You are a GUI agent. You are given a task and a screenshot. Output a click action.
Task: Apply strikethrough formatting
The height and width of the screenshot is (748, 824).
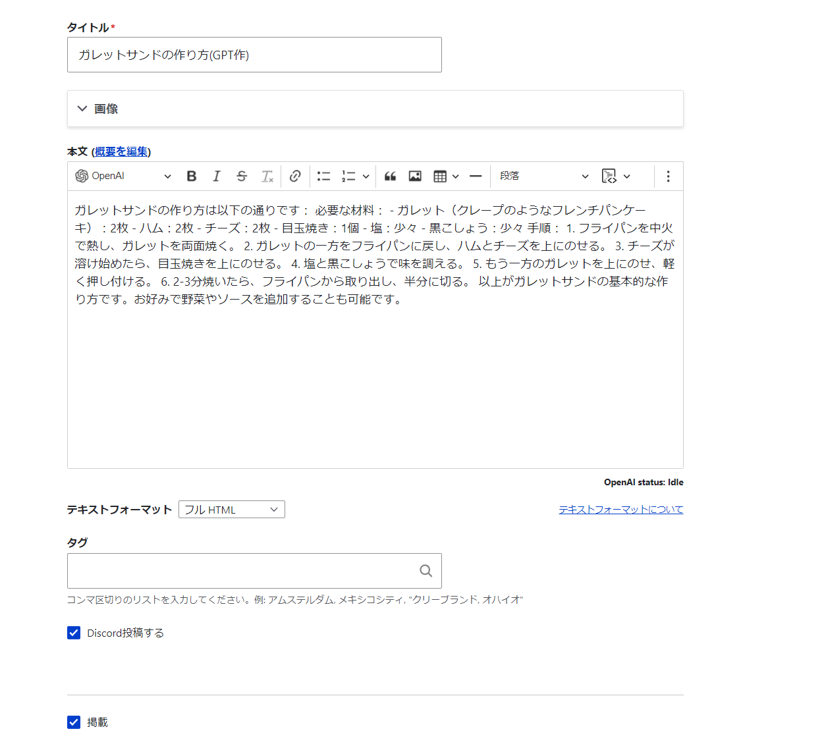[x=242, y=176]
